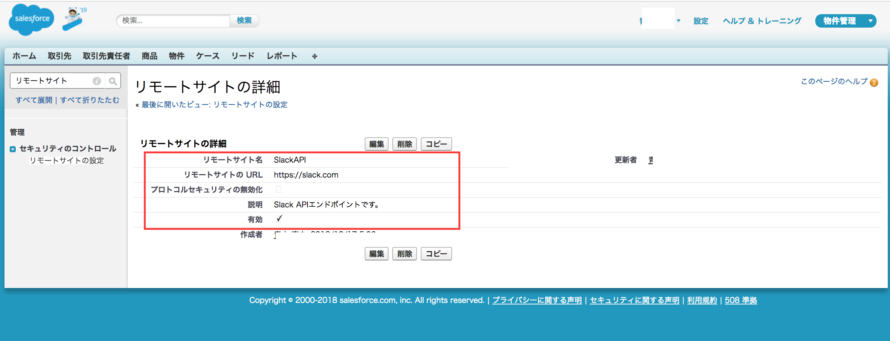Open the 商品 tab
The height and width of the screenshot is (341, 890).
point(149,56)
